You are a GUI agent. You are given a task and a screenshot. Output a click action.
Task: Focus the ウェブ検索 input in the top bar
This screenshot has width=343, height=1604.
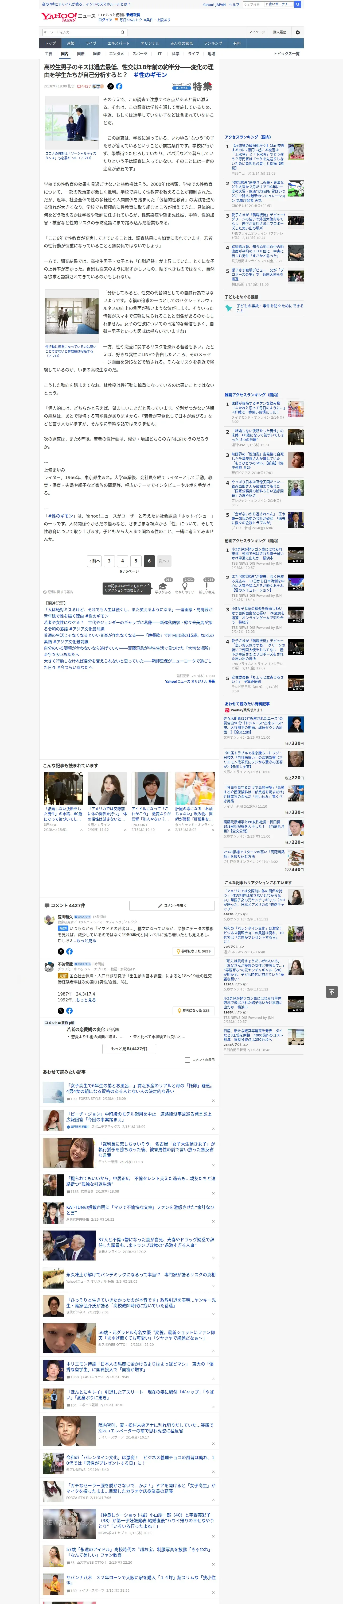pos(253,4)
